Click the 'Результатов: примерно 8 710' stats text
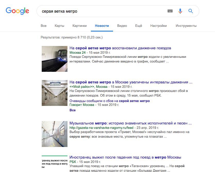 72,37
